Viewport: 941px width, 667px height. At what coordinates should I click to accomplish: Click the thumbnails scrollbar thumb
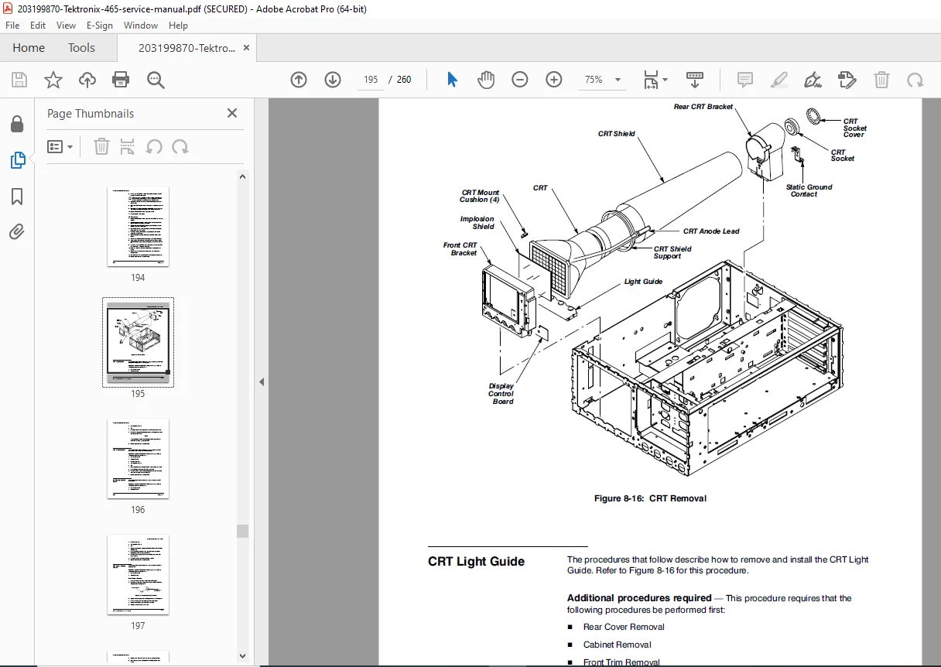point(243,531)
